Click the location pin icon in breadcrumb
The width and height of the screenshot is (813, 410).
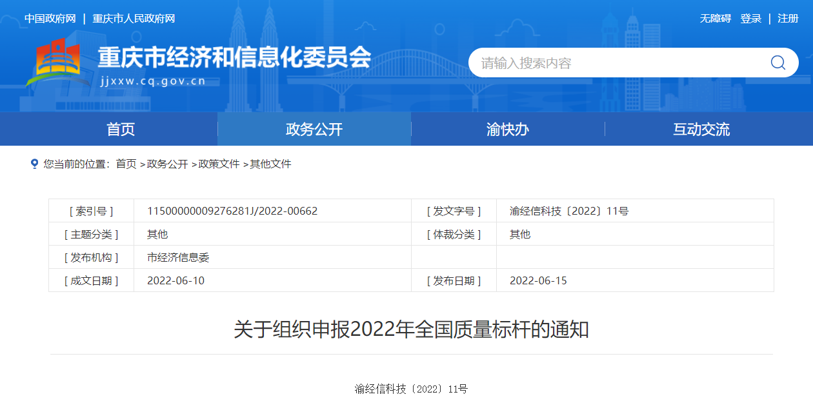point(35,164)
